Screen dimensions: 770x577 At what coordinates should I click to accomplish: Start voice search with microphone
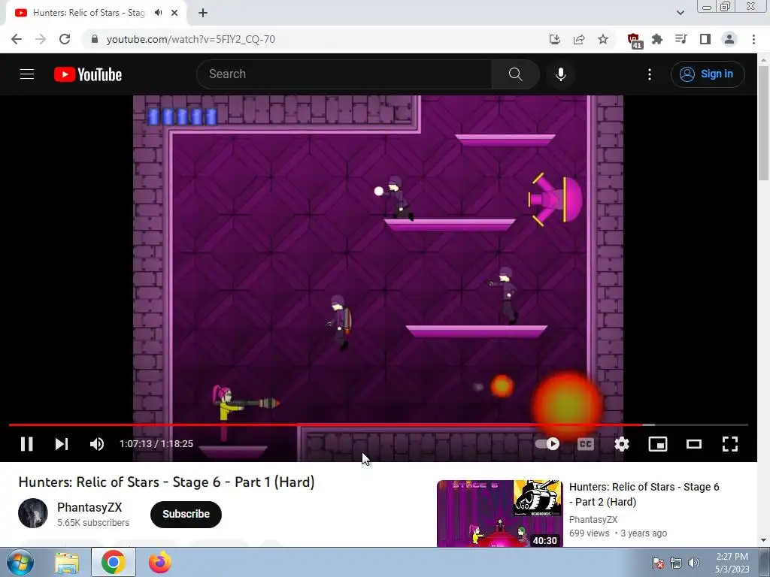click(x=560, y=74)
